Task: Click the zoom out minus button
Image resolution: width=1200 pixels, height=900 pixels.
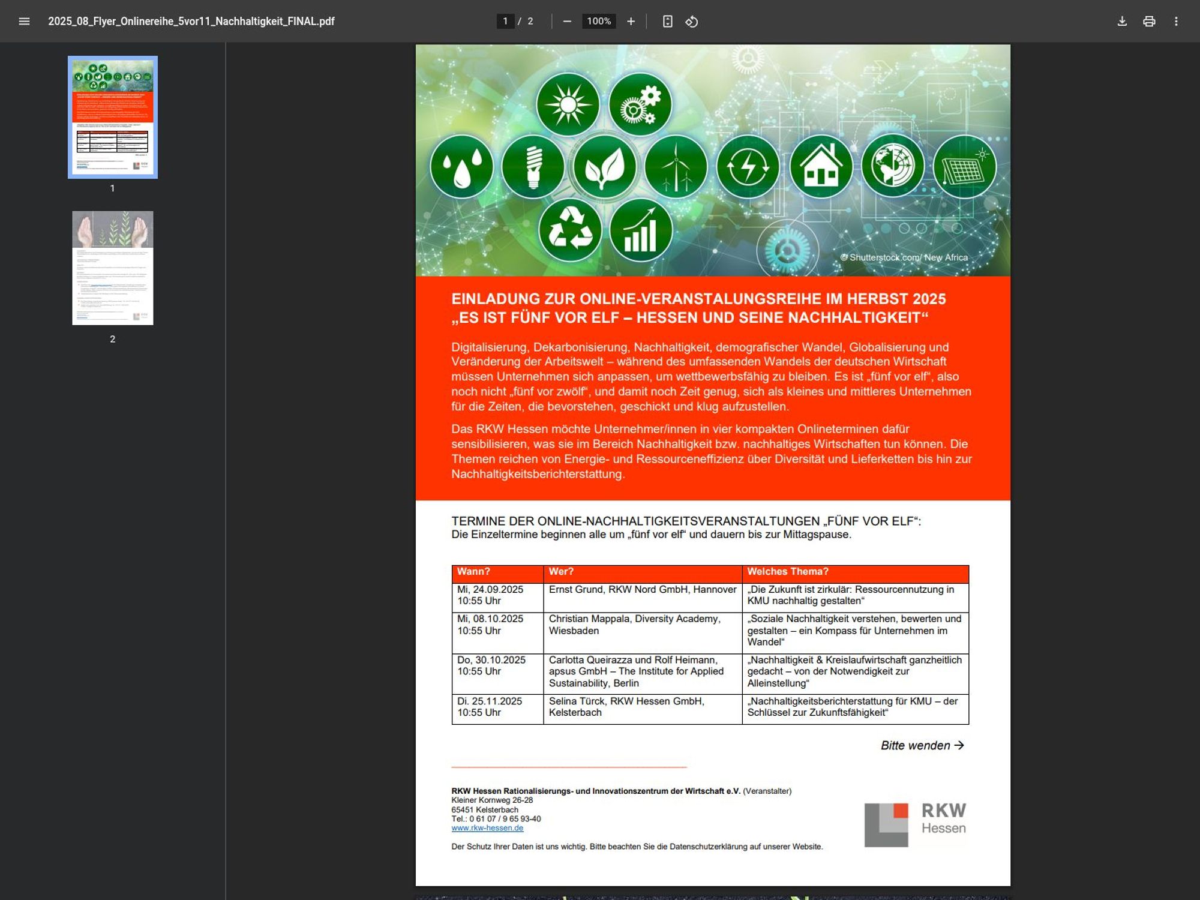Action: tap(567, 22)
